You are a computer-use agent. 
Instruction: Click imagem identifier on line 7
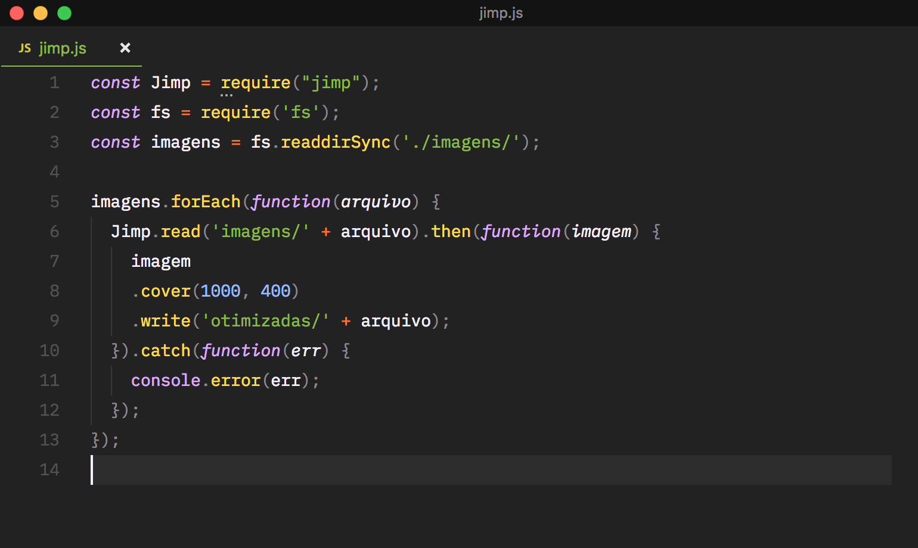(x=161, y=261)
